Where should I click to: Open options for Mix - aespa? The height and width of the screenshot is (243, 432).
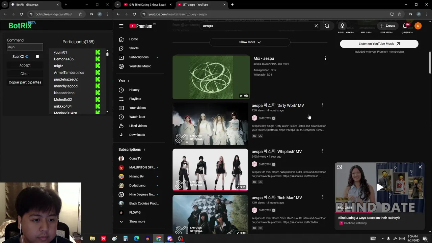[x=325, y=58]
